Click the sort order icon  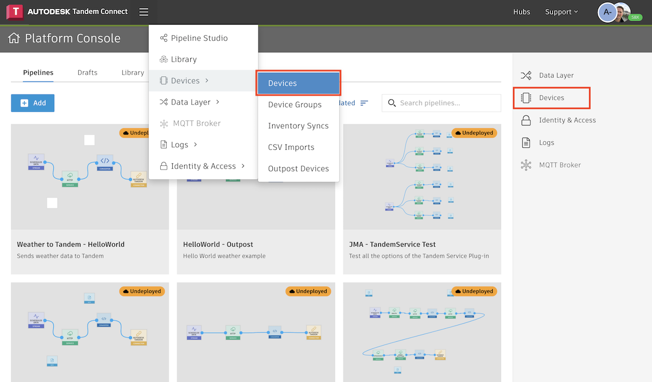(x=364, y=103)
